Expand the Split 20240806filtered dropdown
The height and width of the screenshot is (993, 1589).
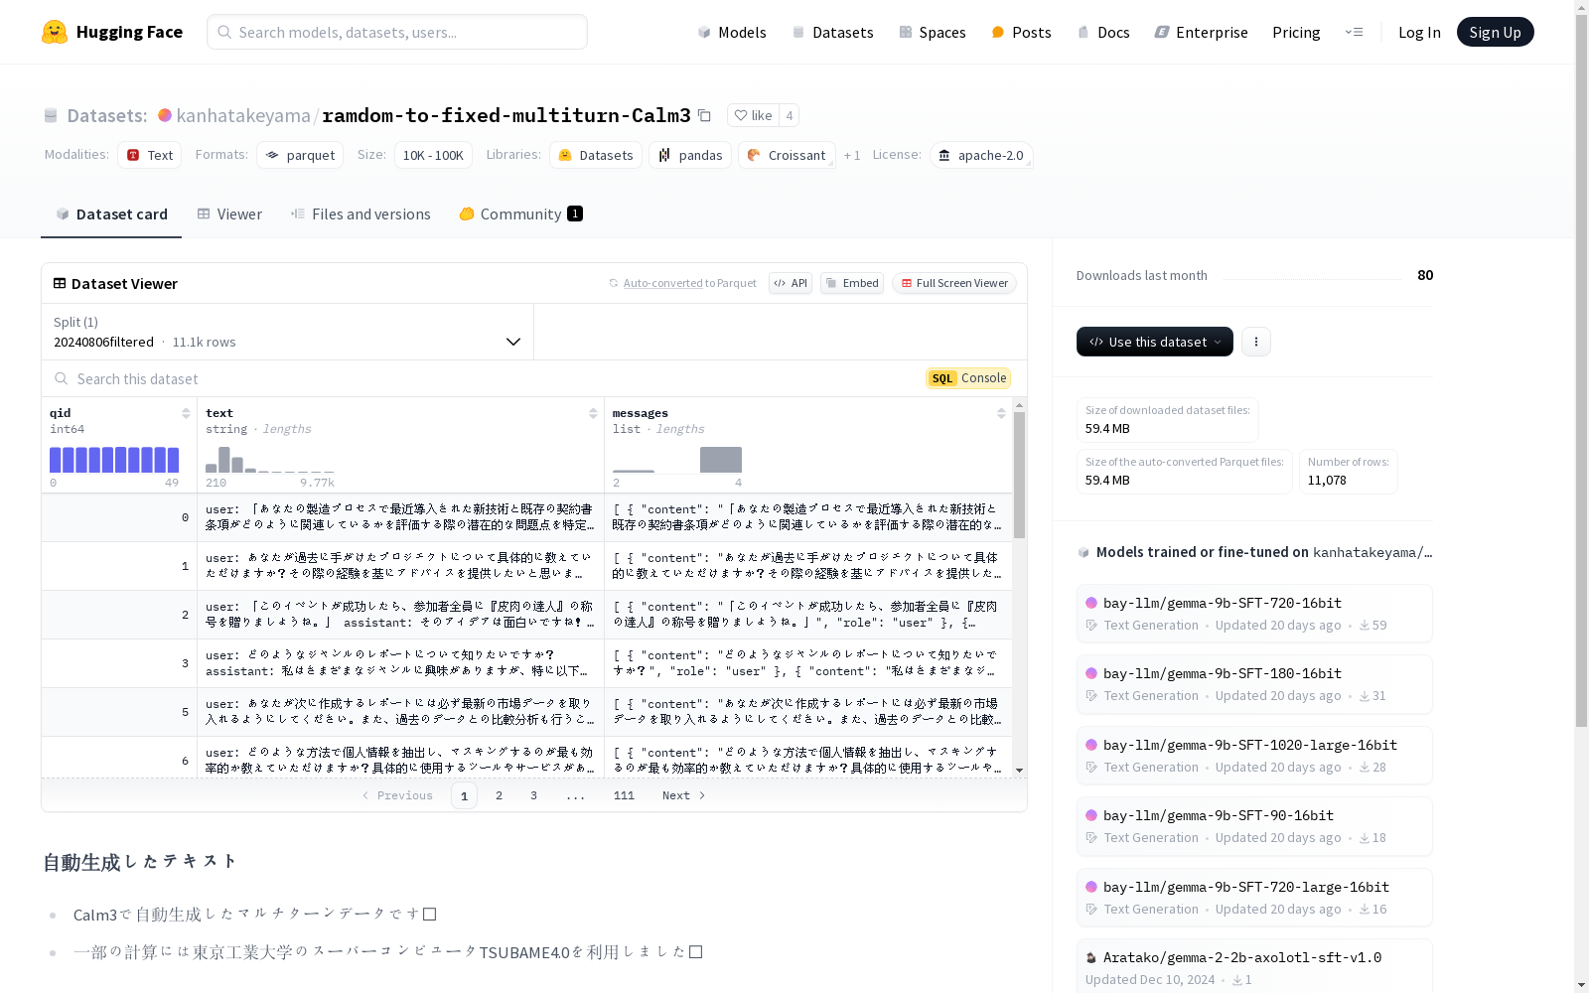[x=288, y=332]
